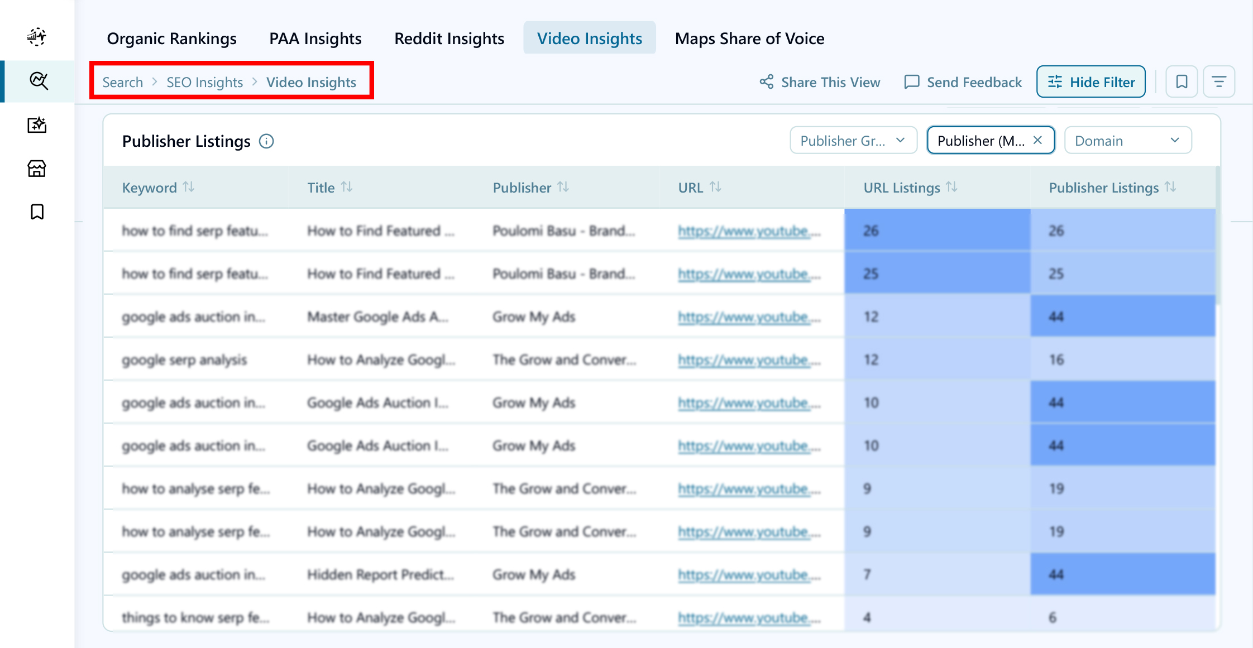Click Search in the breadcrumb
Viewport: 1253px width, 648px height.
123,82
